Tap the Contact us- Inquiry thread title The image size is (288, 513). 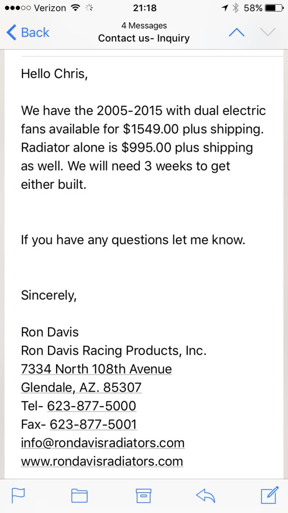144,38
